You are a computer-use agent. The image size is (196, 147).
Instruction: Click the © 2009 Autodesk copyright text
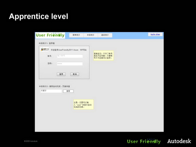click(31, 141)
